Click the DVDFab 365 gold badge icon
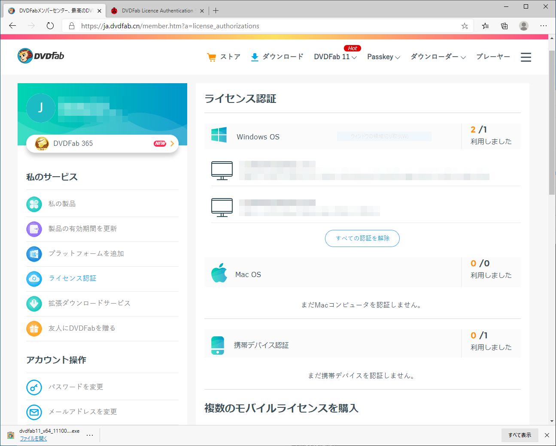The image size is (556, 446). 42,144
